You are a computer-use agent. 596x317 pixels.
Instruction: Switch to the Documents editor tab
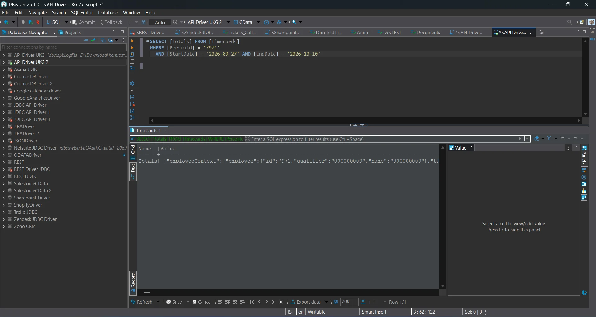pos(425,32)
